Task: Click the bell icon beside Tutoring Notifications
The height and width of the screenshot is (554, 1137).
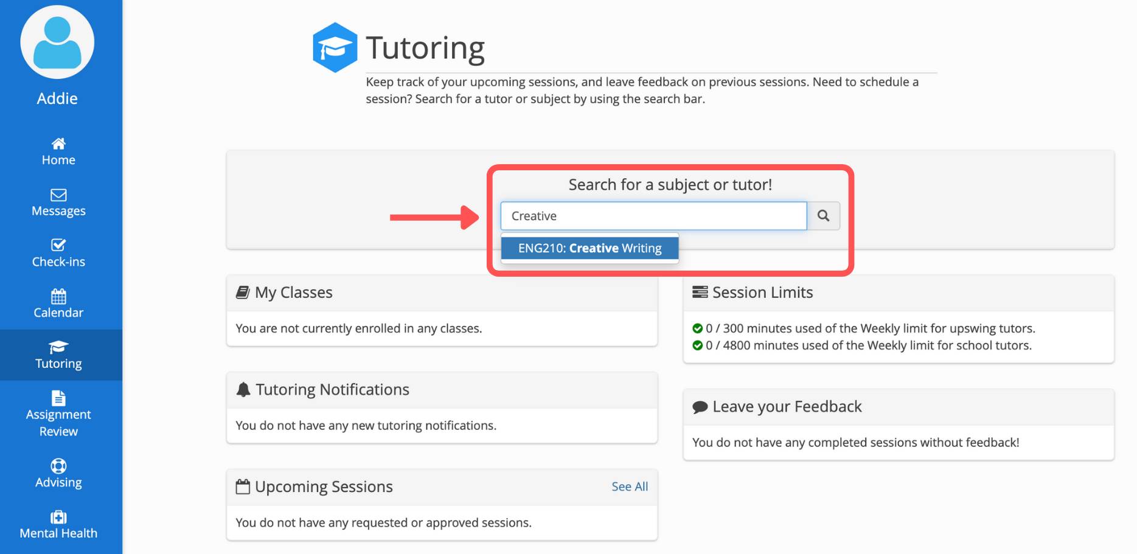Action: click(244, 389)
